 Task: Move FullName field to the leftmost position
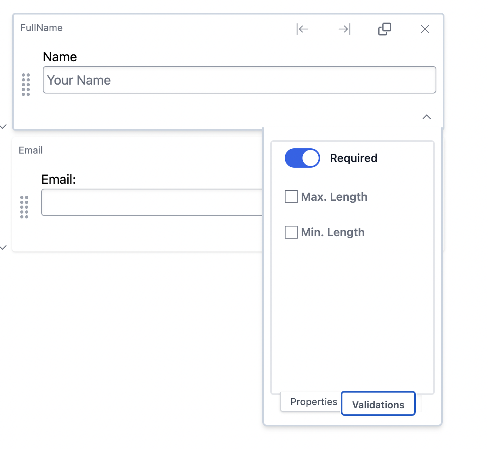[x=302, y=29]
